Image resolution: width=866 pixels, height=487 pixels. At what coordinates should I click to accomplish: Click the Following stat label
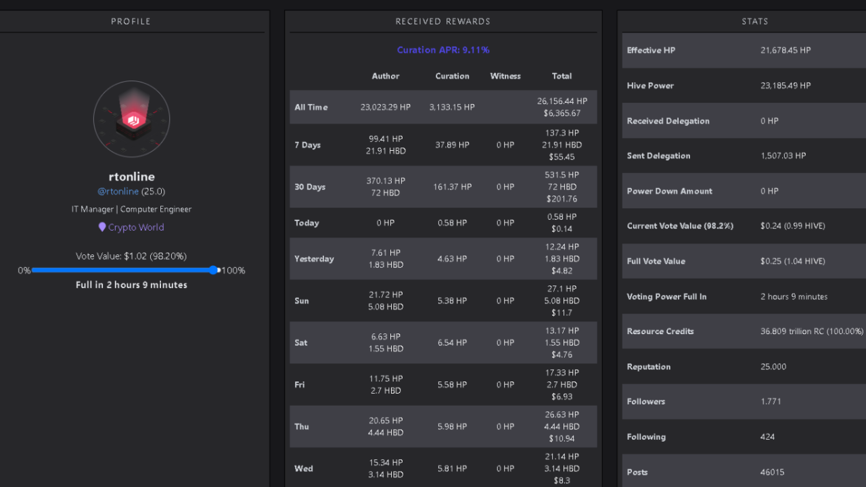point(646,437)
